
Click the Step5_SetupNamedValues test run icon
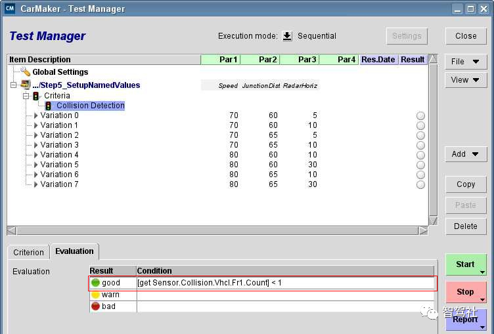[x=25, y=85]
